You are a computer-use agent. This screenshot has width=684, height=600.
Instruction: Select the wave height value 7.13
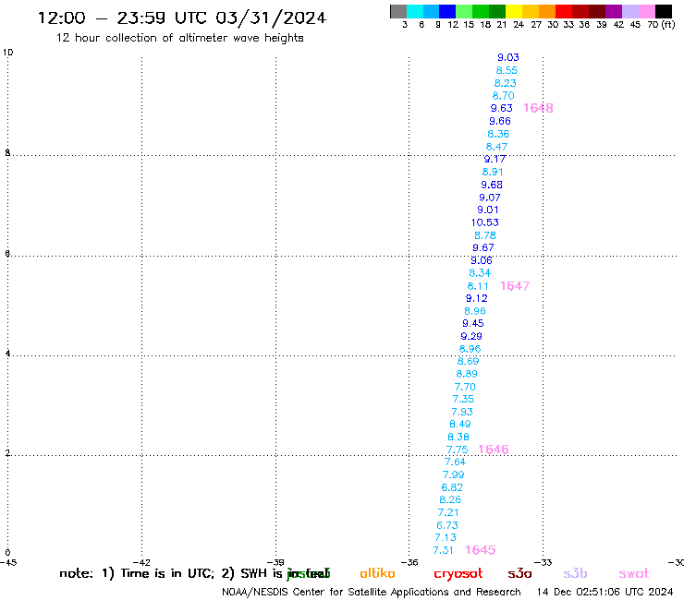pyautogui.click(x=446, y=537)
